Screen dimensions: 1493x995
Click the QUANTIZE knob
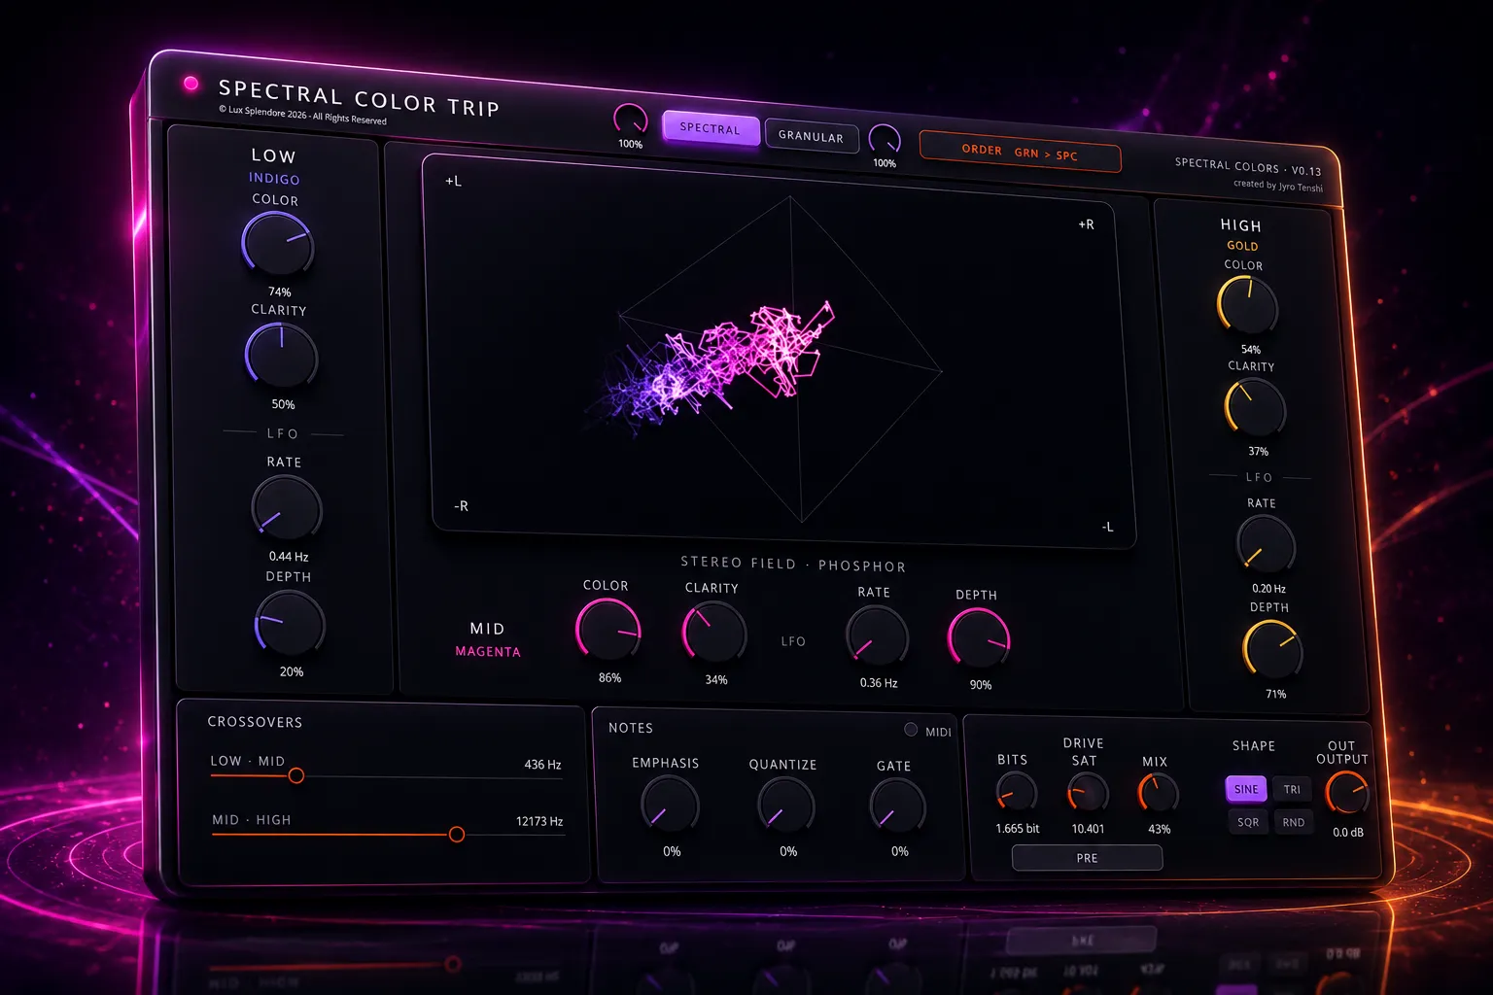[785, 806]
